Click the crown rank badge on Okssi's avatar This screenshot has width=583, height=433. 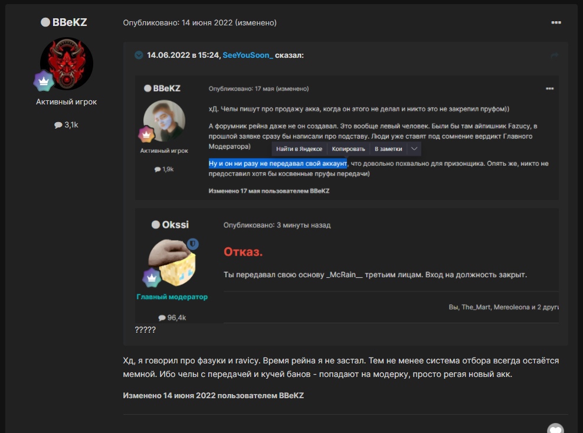pyautogui.click(x=152, y=278)
